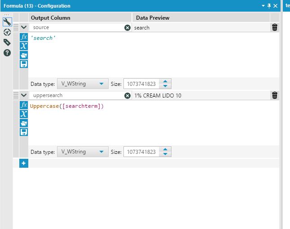The image size is (290, 229).
Task: Open columns and constants (X) for uppersearch
Action: [x=24, y=114]
